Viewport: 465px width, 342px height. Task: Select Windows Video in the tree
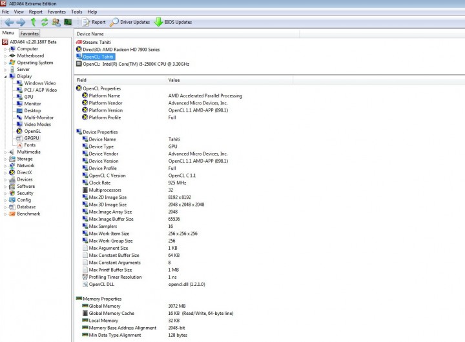[36, 83]
